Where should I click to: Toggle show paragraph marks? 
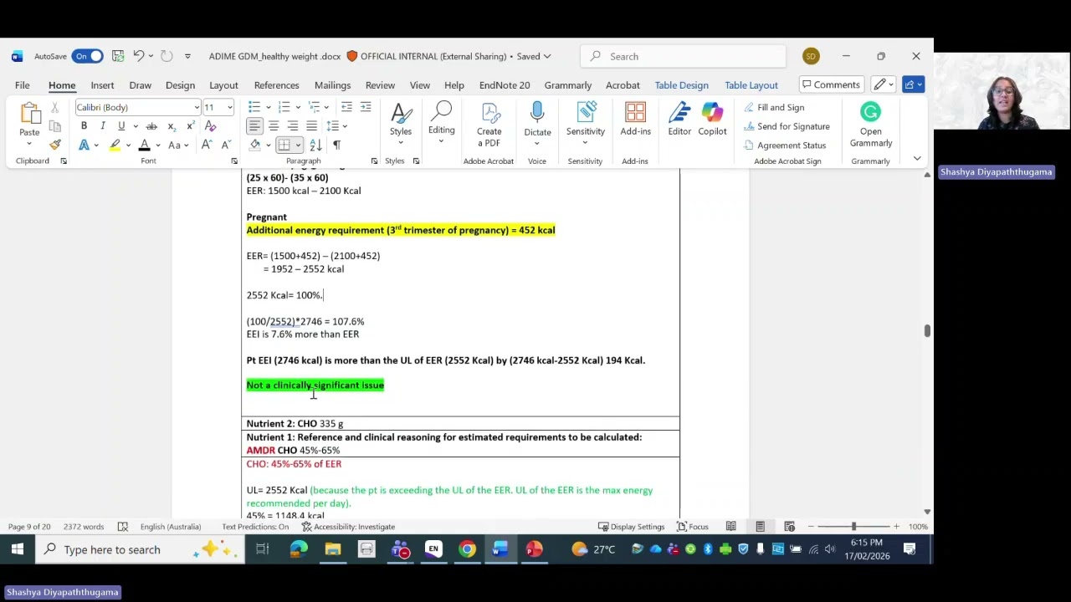336,145
